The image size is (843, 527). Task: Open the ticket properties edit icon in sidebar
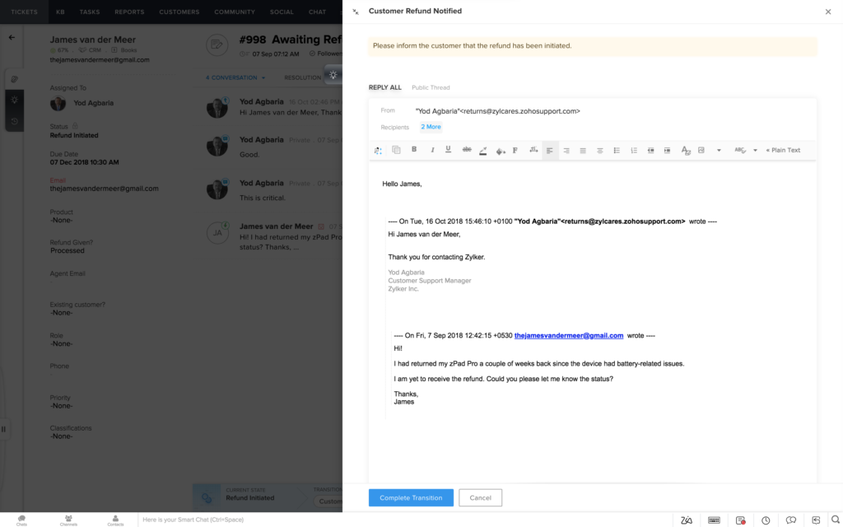tap(15, 79)
